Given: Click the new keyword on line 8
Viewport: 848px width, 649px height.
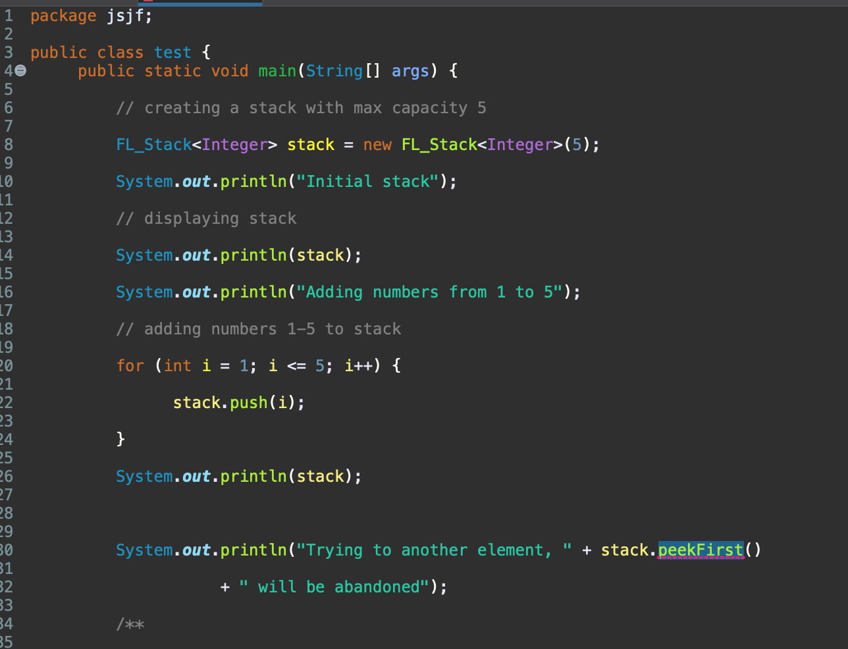Looking at the screenshot, I should pyautogui.click(x=377, y=144).
